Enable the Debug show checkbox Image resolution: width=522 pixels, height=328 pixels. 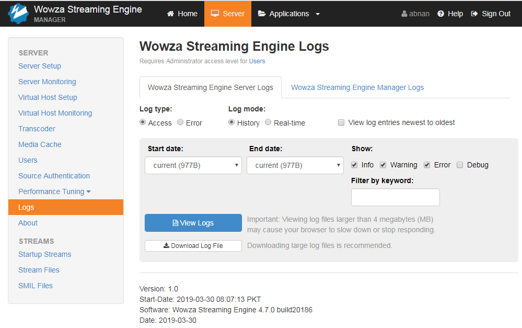point(460,165)
